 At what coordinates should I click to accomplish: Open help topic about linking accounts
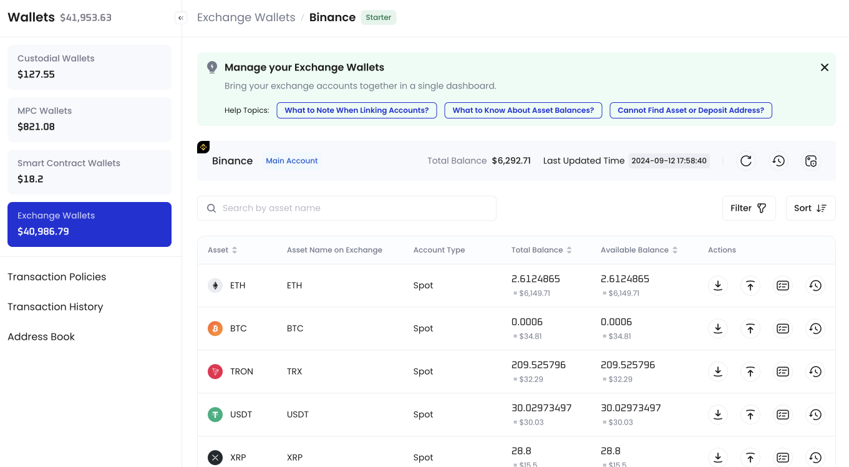pyautogui.click(x=356, y=110)
